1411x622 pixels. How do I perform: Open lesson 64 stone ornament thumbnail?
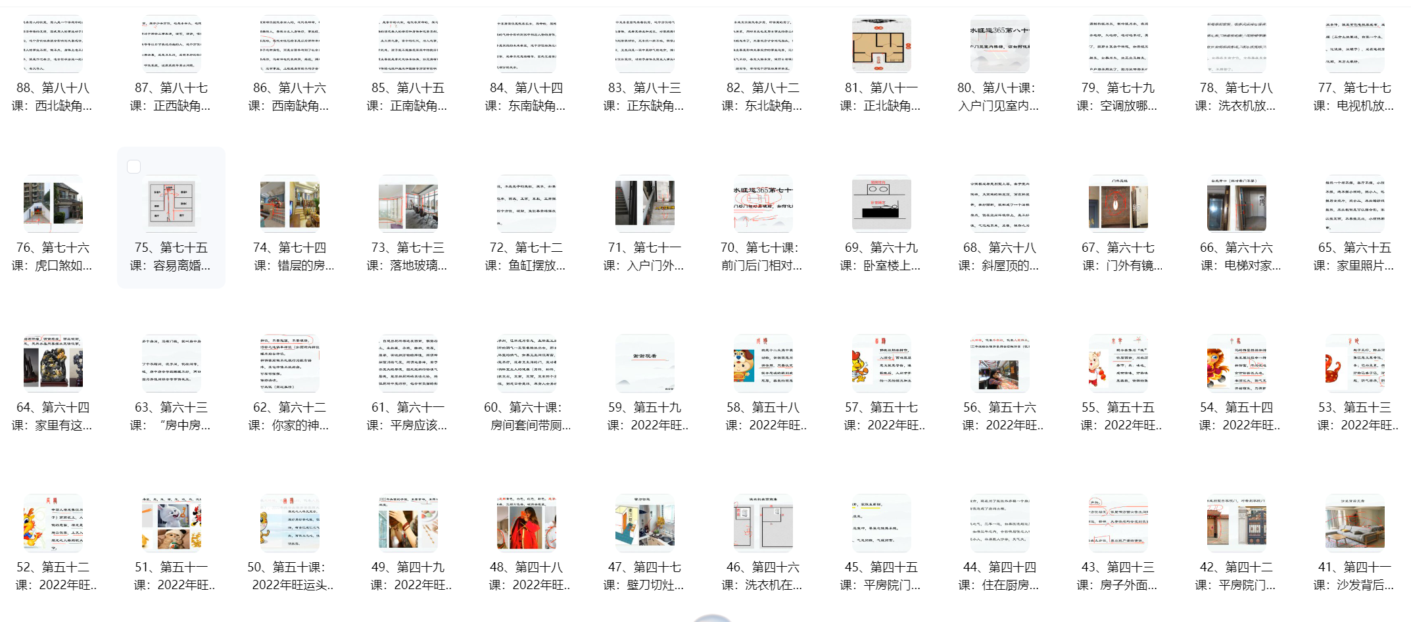(x=53, y=364)
